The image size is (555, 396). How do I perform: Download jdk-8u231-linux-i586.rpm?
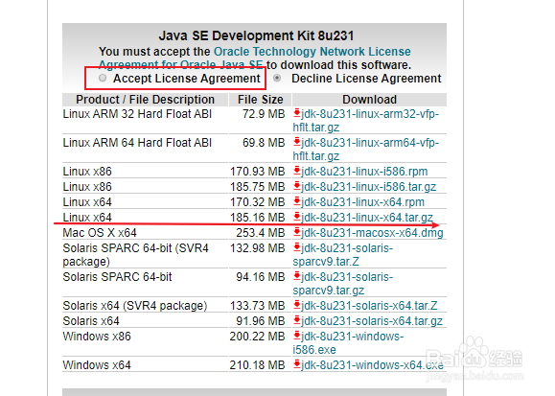coord(364,172)
